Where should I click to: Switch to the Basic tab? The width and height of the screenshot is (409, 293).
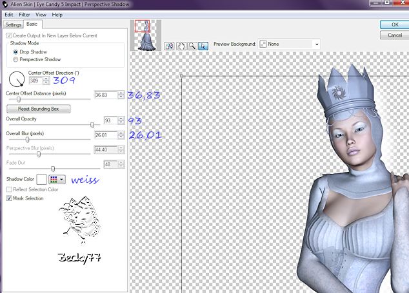point(32,24)
